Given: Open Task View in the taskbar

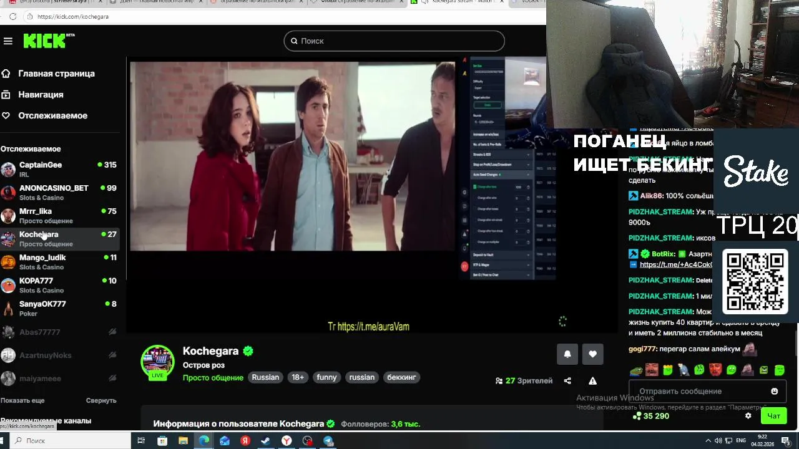Looking at the screenshot, I should click(x=141, y=441).
